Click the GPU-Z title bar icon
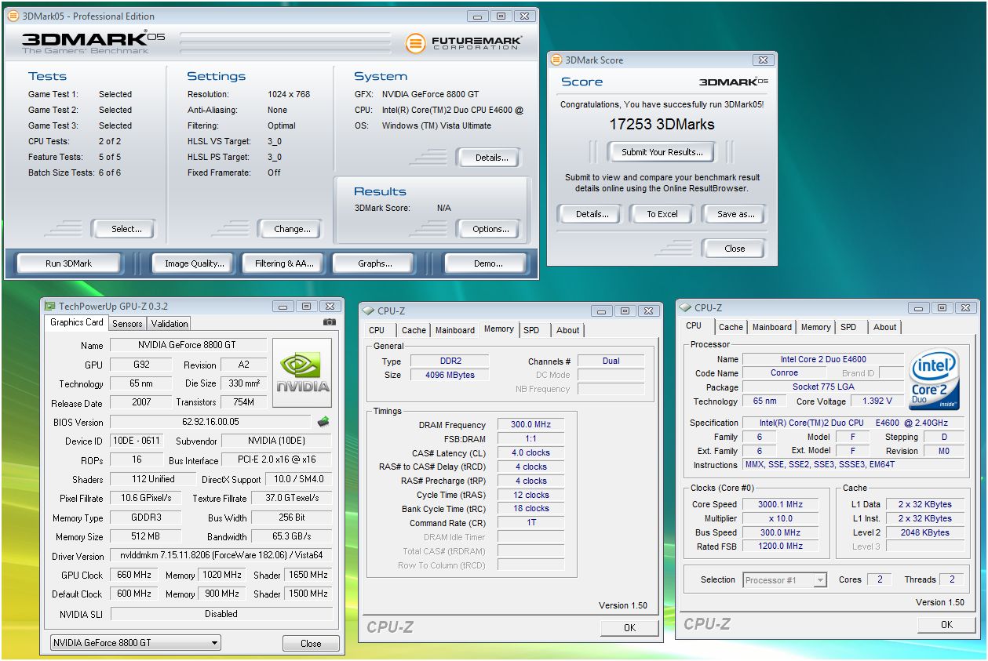Image resolution: width=988 pixels, height=661 pixels. point(49,307)
